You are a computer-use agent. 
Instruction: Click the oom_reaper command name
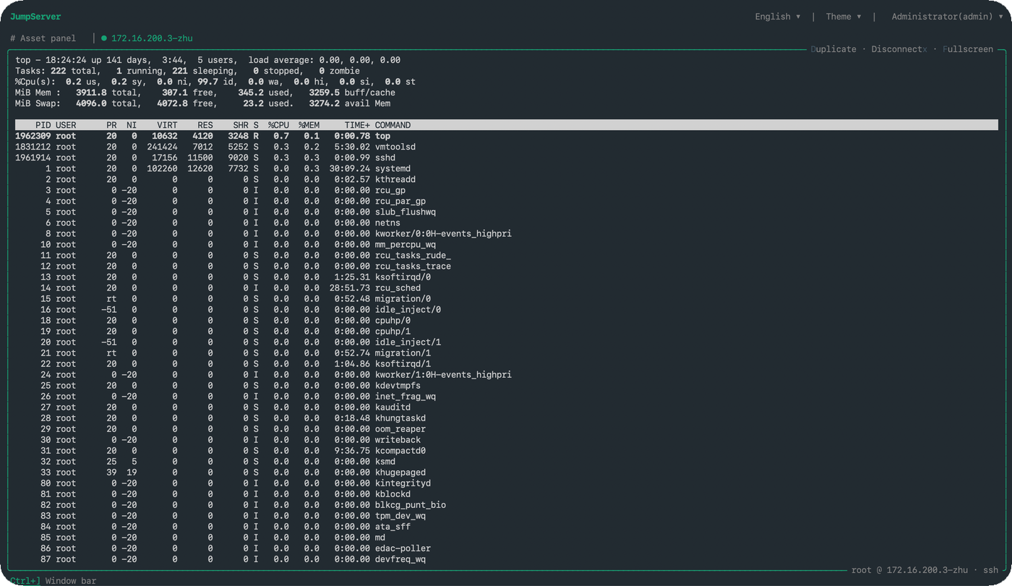point(400,428)
